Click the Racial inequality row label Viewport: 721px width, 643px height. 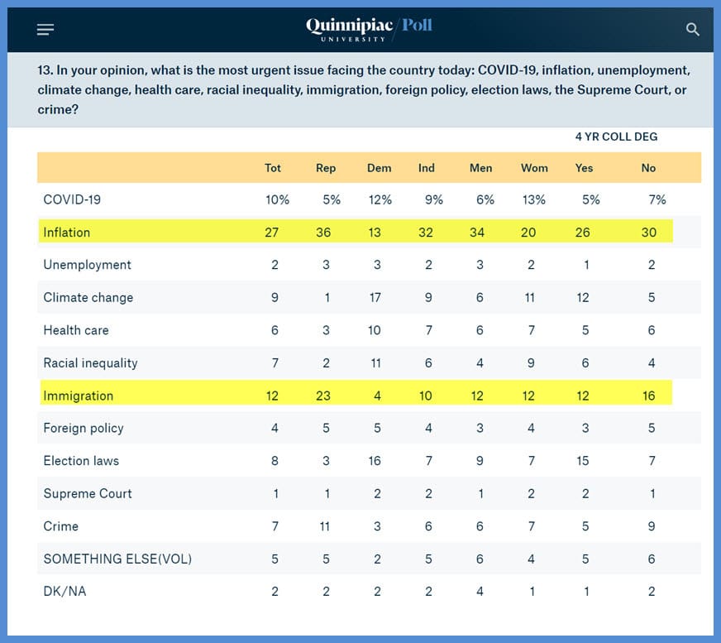[91, 363]
